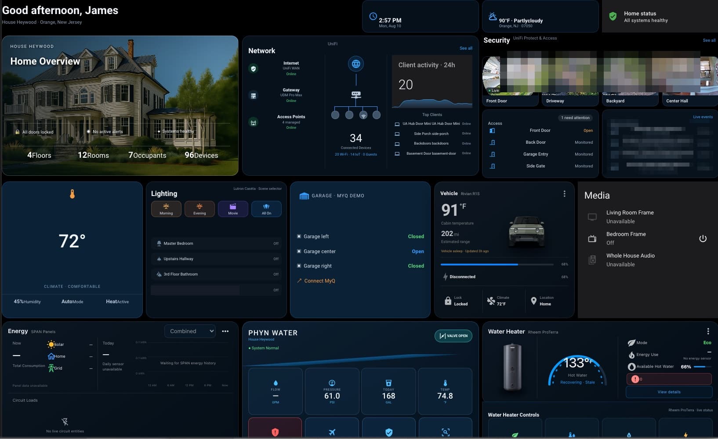
Task: Click the Side Gate access row
Action: (540, 166)
